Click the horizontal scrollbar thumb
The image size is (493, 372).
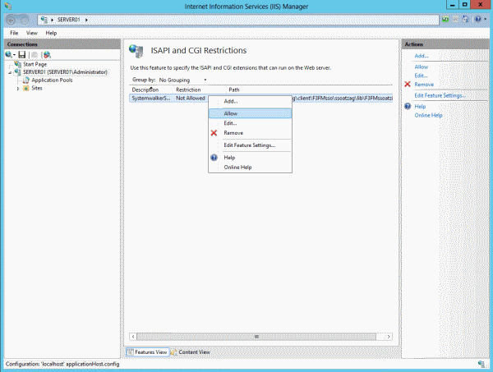[x=256, y=337]
